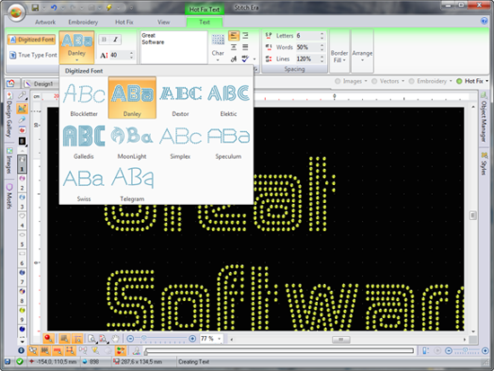Open the View ribbon tab
Viewport: 494px width, 371px height.
[163, 22]
